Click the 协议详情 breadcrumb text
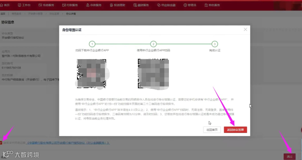 pyautogui.click(x=71, y=14)
